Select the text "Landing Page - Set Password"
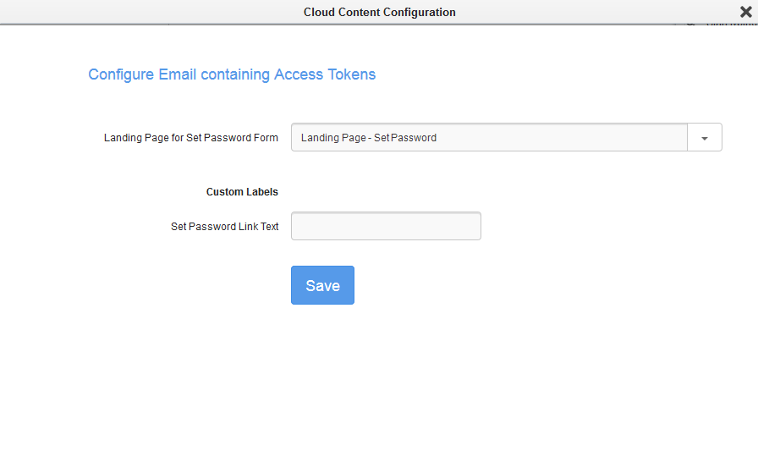Screen dimensions: 758x462 pyautogui.click(x=369, y=138)
